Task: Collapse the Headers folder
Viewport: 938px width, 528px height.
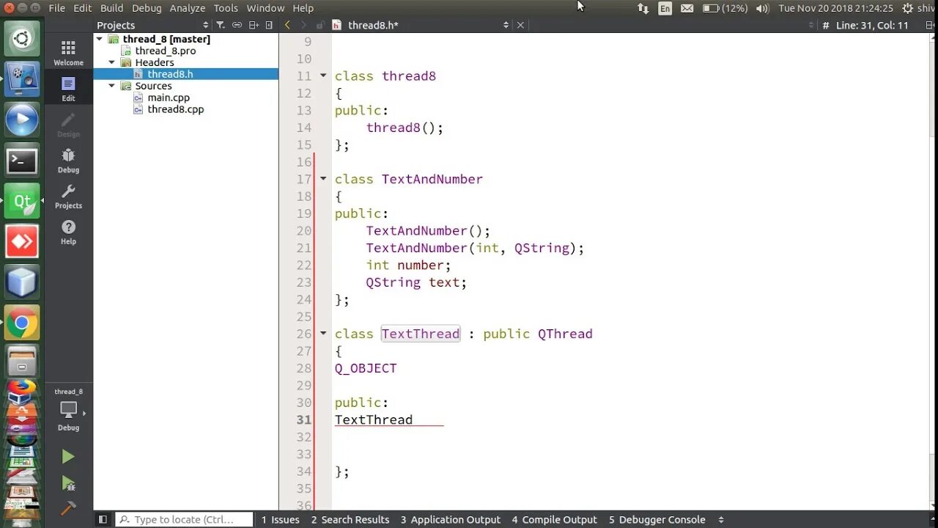Action: click(112, 62)
